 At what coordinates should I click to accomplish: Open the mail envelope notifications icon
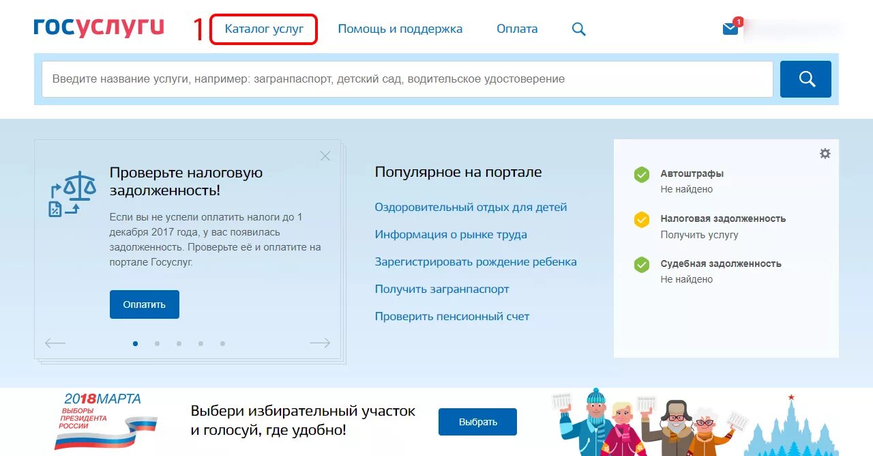coord(730,29)
